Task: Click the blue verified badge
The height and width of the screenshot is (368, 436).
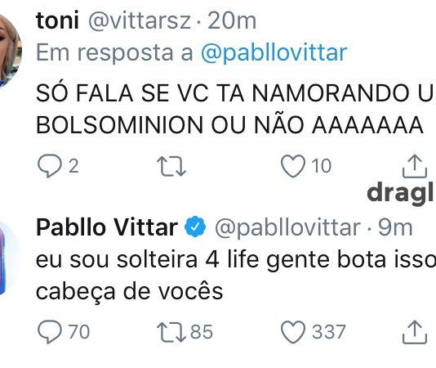Action: coord(195,227)
